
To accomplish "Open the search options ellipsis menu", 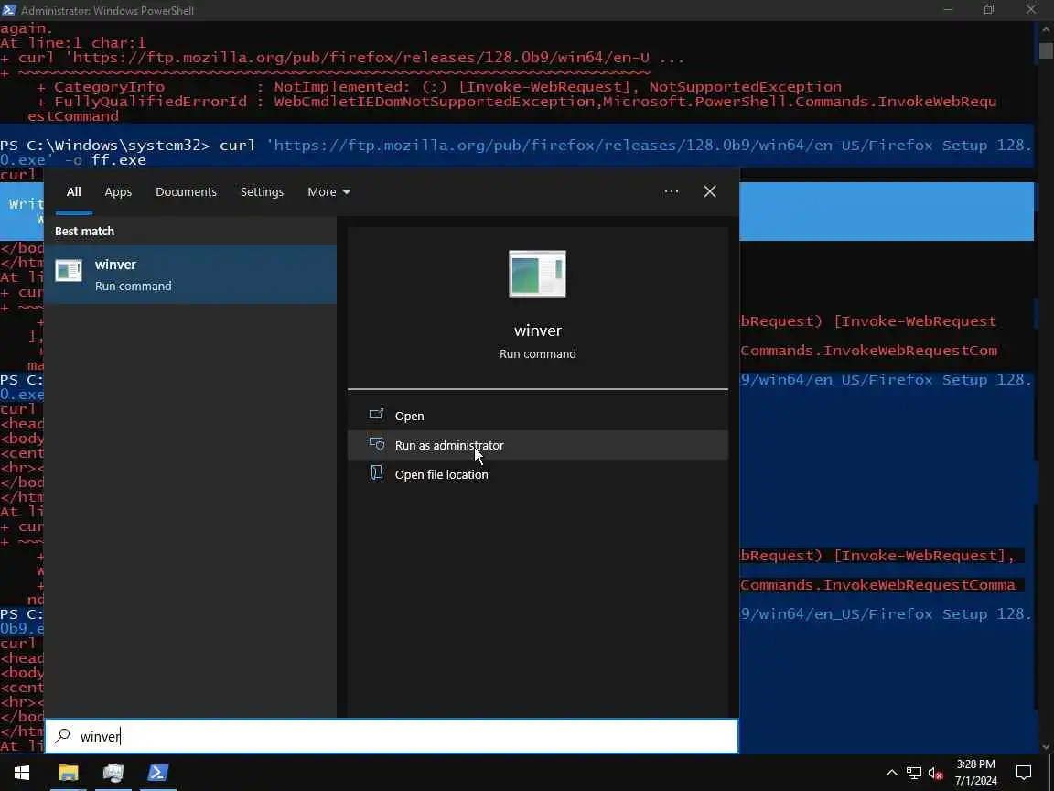I will coord(671,191).
